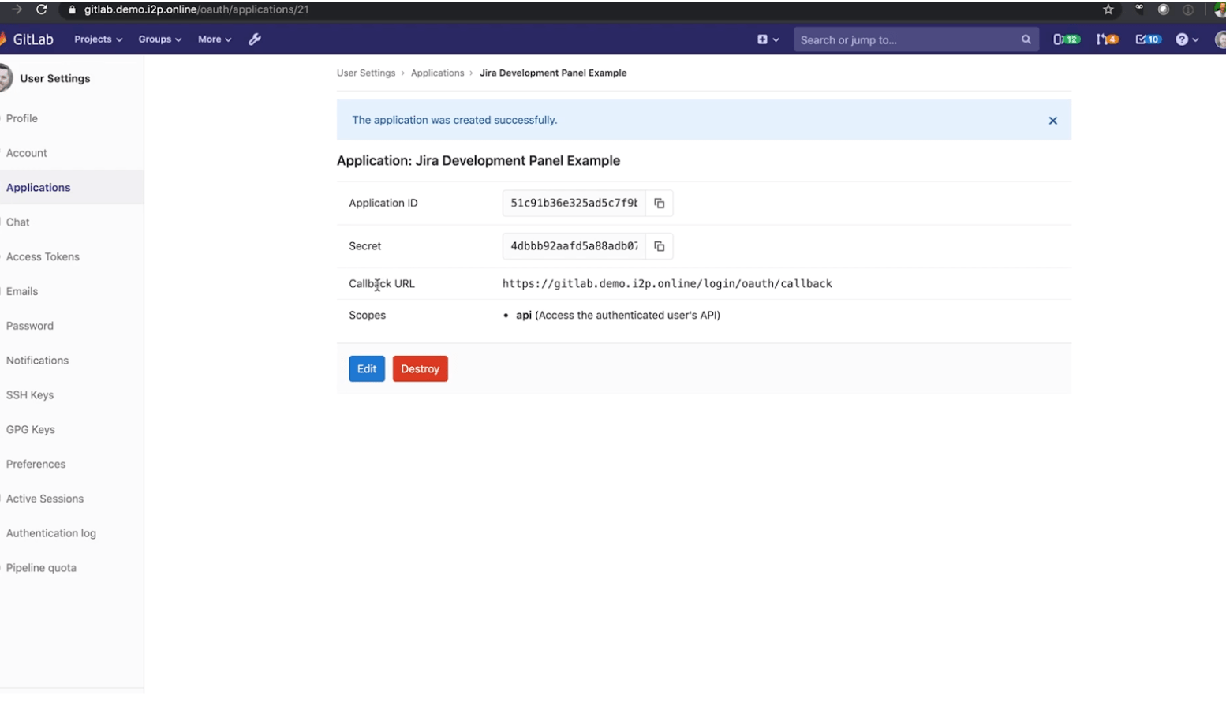The width and height of the screenshot is (1226, 710).
Task: Dismiss the application created success alert
Action: [x=1052, y=121]
